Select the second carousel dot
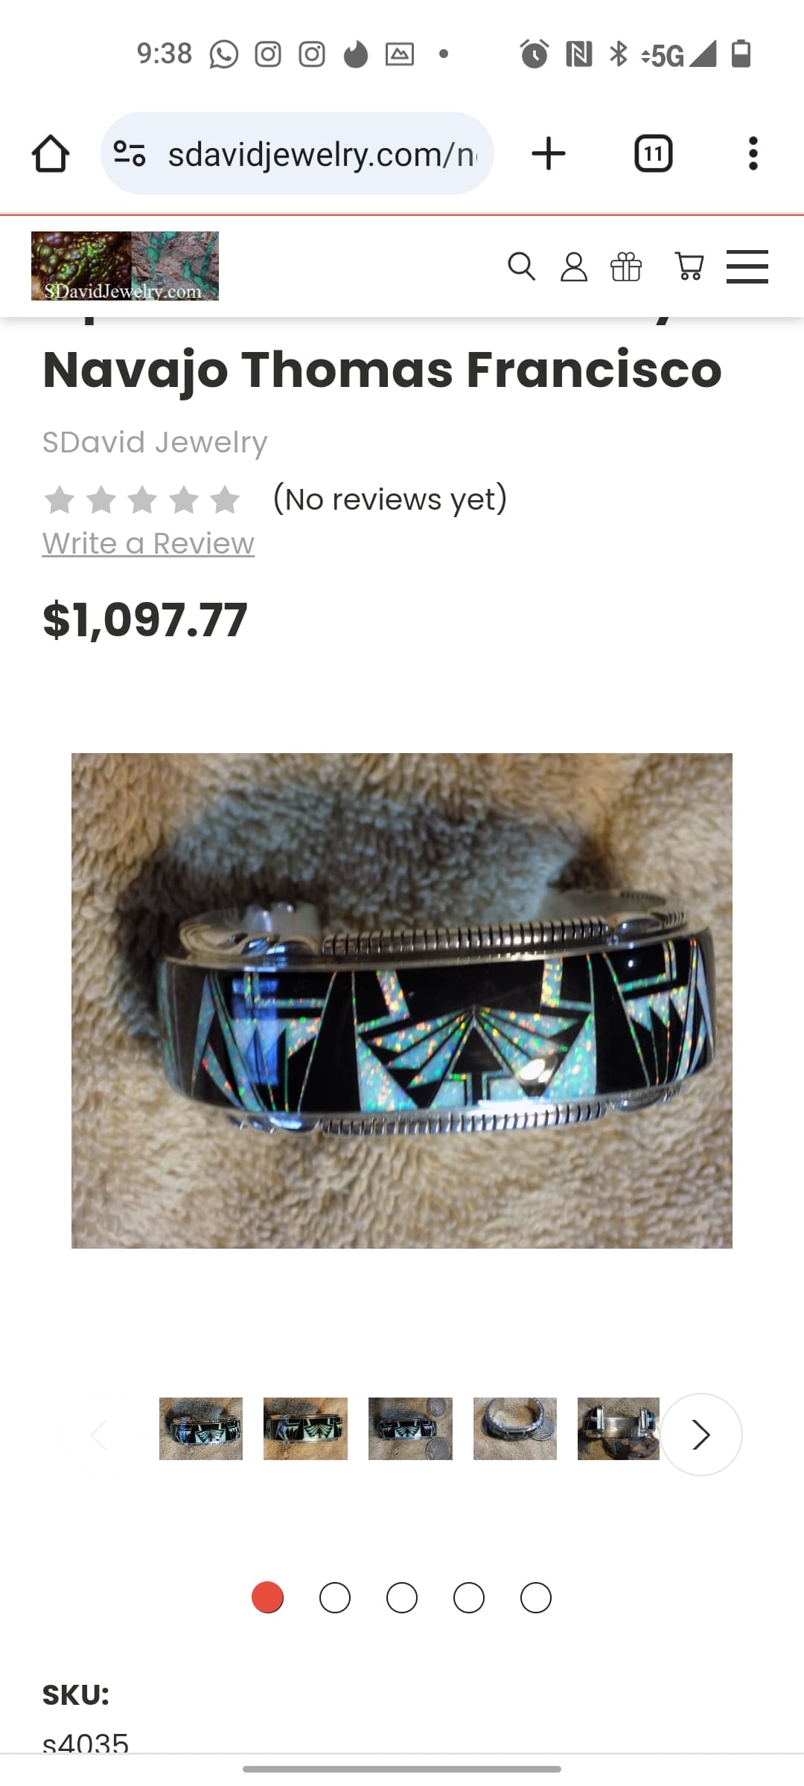Viewport: 804px width, 1786px height. pyautogui.click(x=335, y=1598)
